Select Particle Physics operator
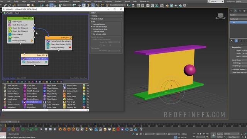Screen dimensions: 247x139 (x=33, y=99)
